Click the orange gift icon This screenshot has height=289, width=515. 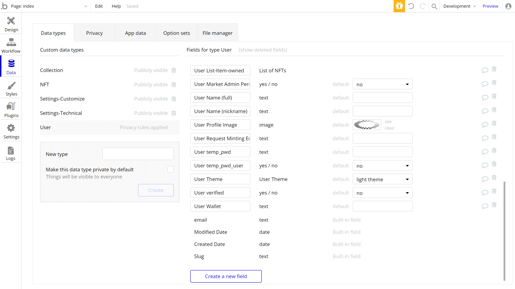(x=399, y=6)
